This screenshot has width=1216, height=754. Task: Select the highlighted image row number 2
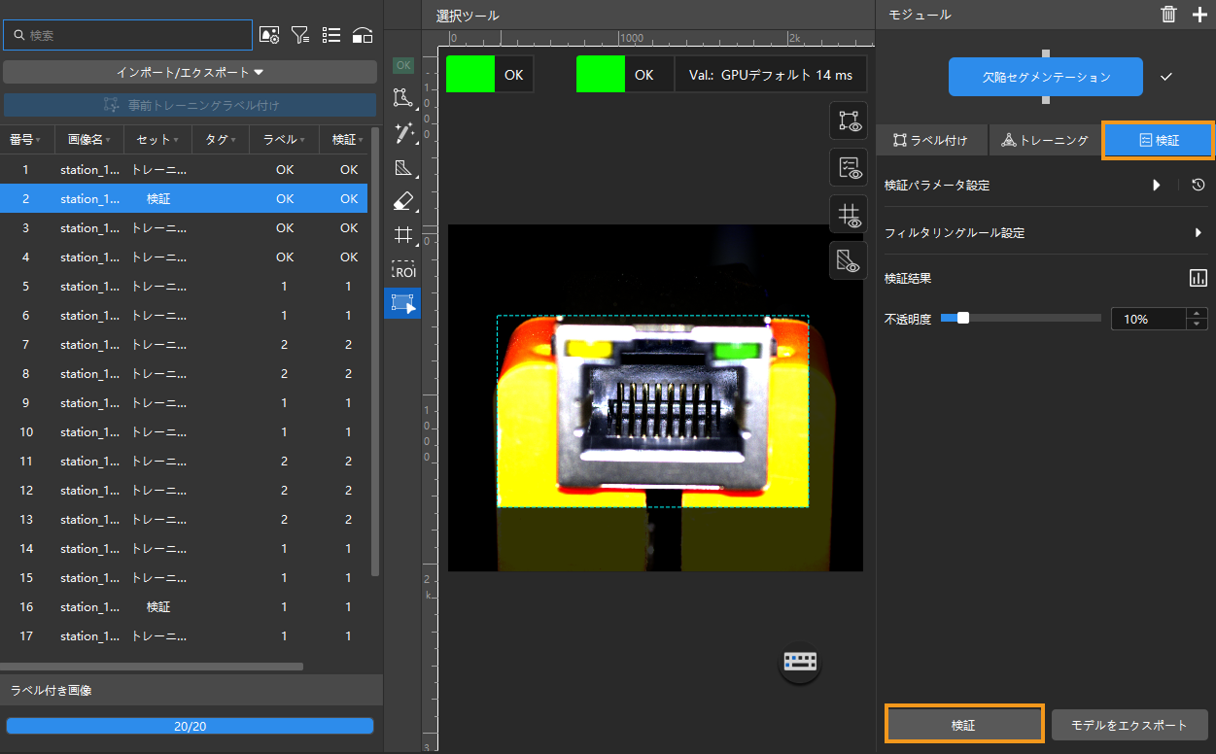click(184, 198)
